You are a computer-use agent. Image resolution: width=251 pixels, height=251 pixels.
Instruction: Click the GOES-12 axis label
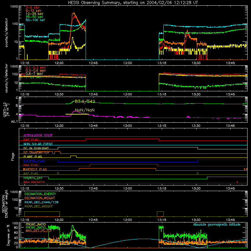tap(6, 110)
